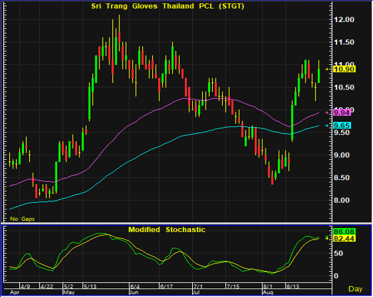Click the 8/13 date marker
This screenshot has width=373, height=297.
pyautogui.click(x=292, y=286)
